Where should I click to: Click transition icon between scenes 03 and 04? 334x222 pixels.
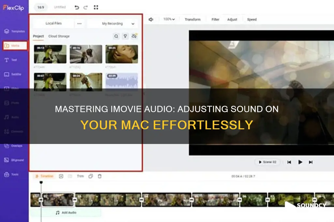click(x=142, y=199)
